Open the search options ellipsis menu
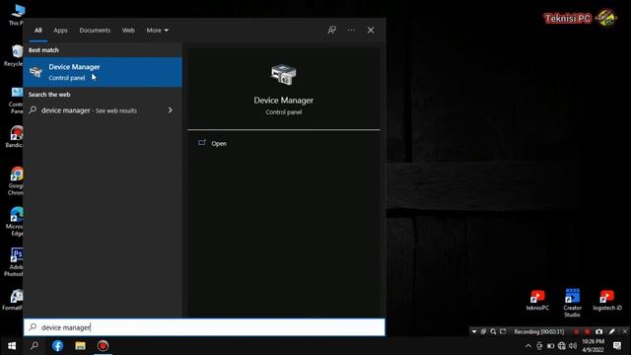631x355 pixels. click(x=351, y=31)
